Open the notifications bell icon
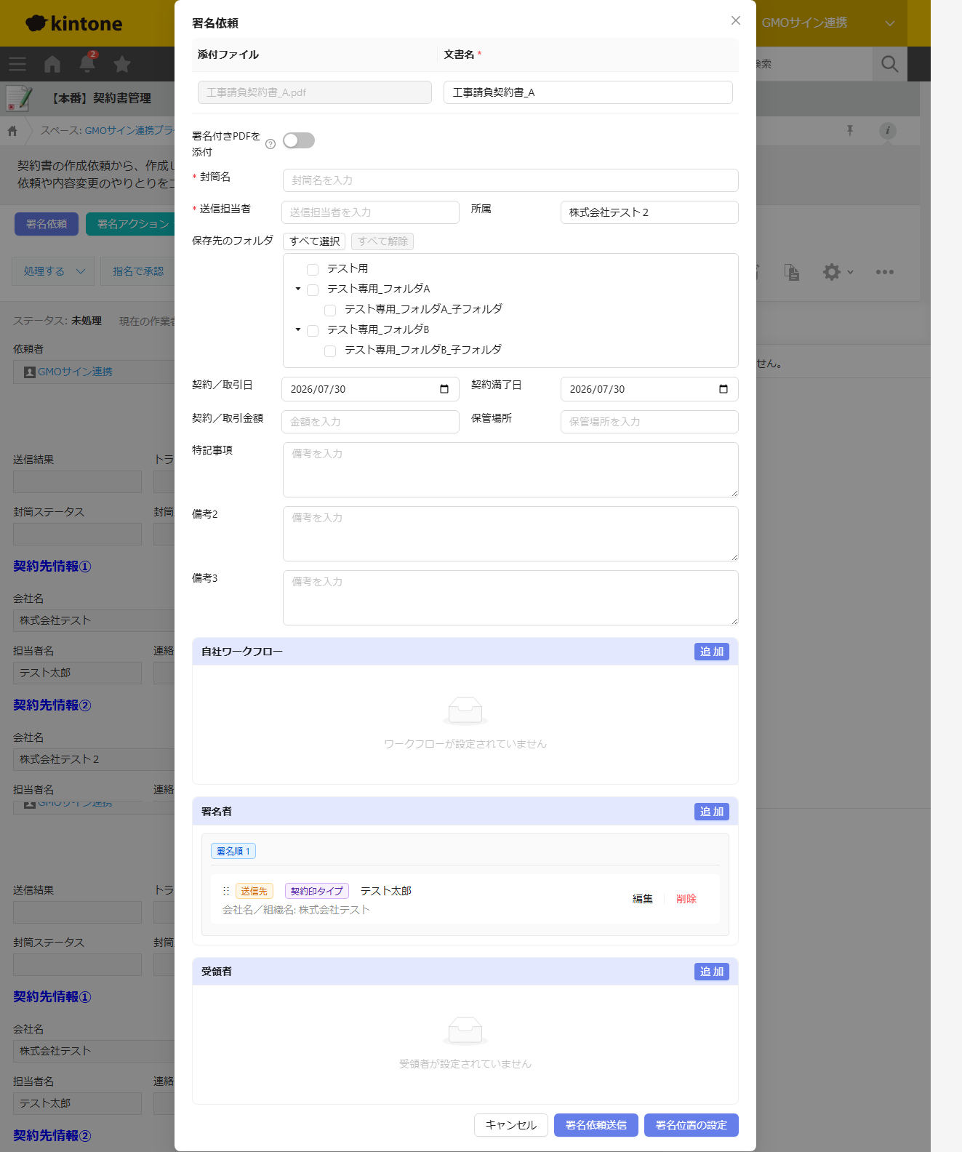 click(x=87, y=64)
